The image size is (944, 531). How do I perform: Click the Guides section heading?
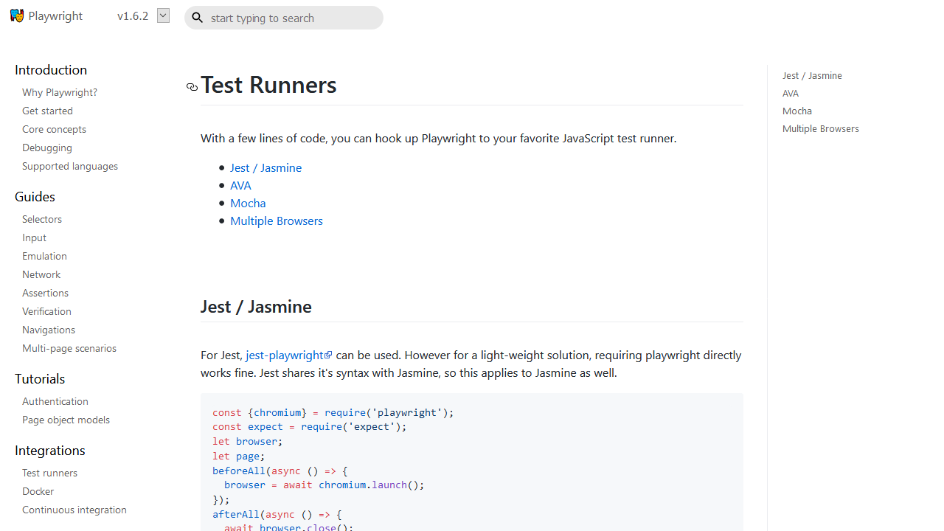pos(35,196)
